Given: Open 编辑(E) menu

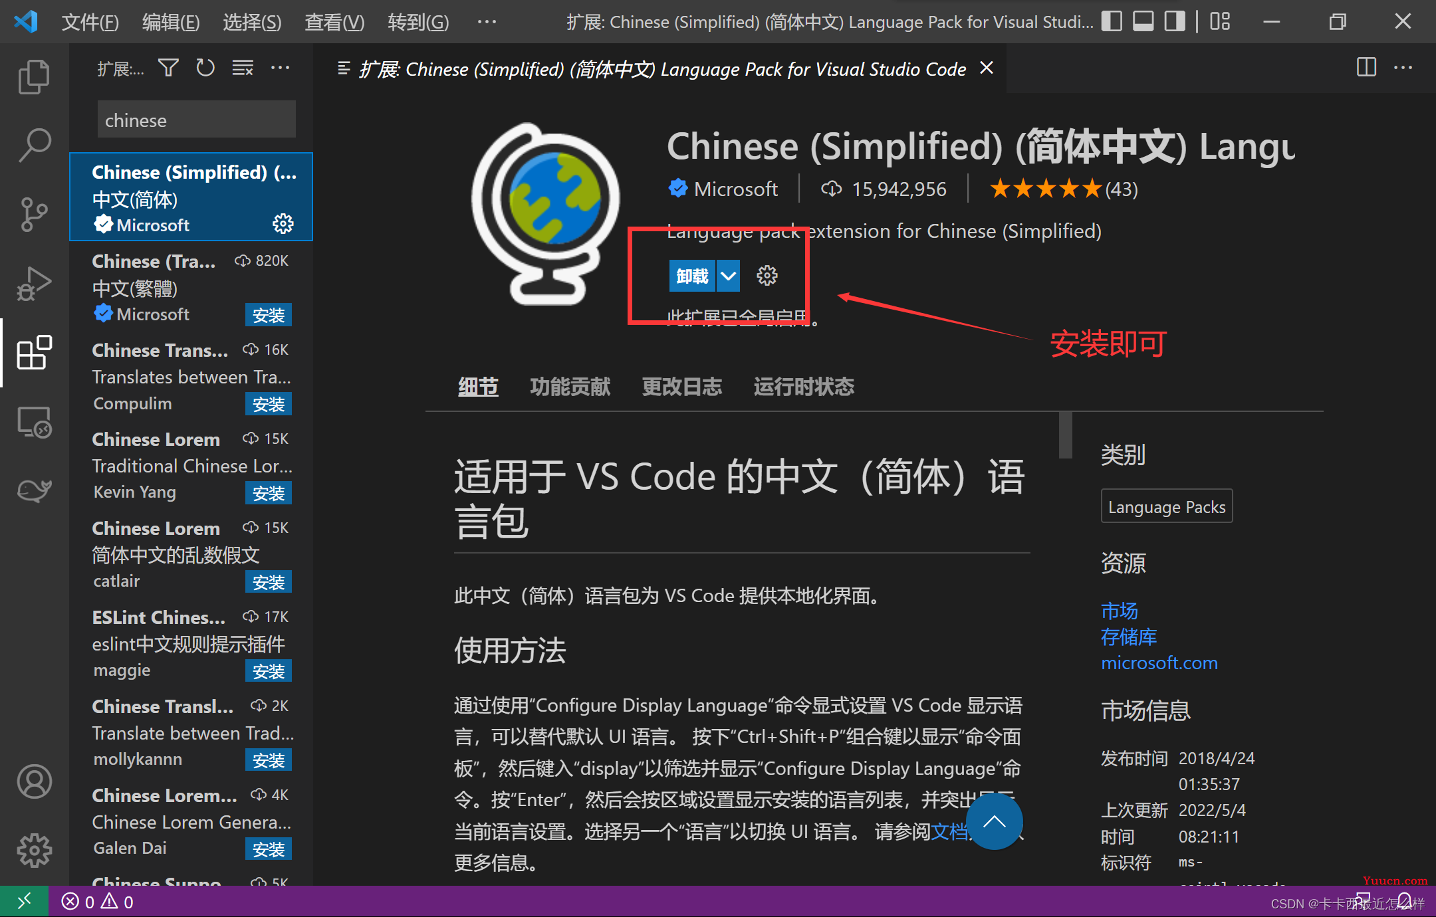Looking at the screenshot, I should 171,22.
